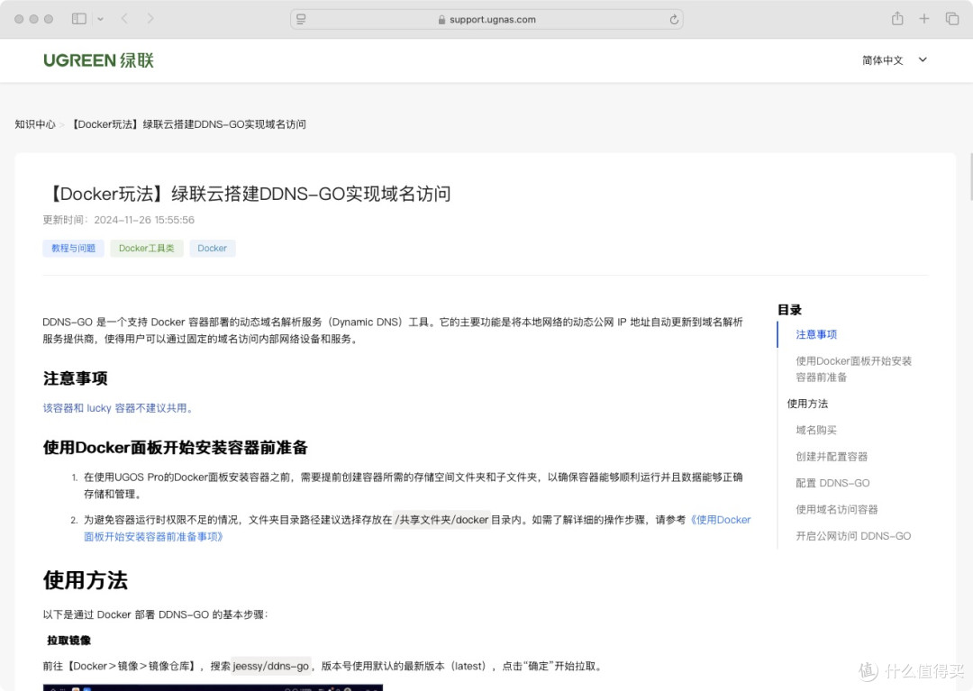The image size is (973, 691).
Task: Click the support.ugnas.com address bar
Action: (x=486, y=19)
